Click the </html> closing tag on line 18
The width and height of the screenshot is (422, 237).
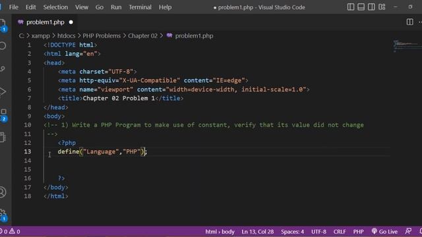tap(56, 196)
